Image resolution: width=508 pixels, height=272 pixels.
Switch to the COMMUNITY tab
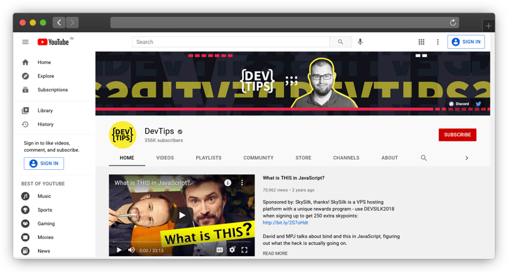coord(258,158)
